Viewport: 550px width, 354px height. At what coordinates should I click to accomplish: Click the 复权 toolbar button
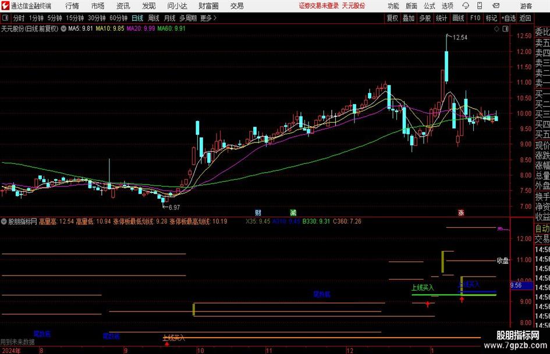(x=392, y=18)
